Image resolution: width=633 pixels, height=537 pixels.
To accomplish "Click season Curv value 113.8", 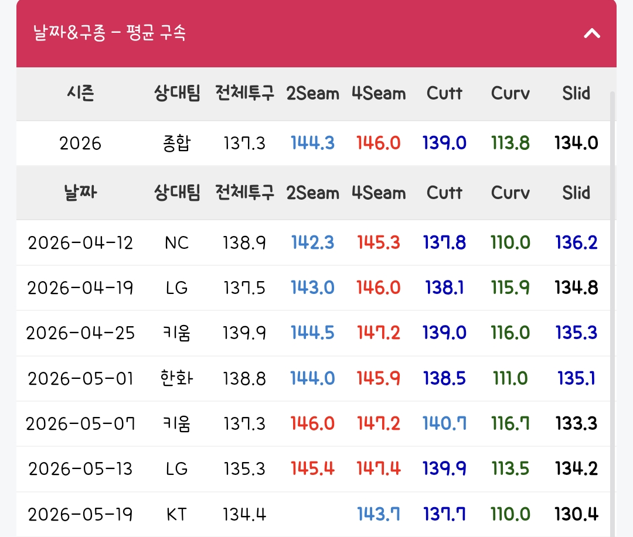I will (x=511, y=143).
